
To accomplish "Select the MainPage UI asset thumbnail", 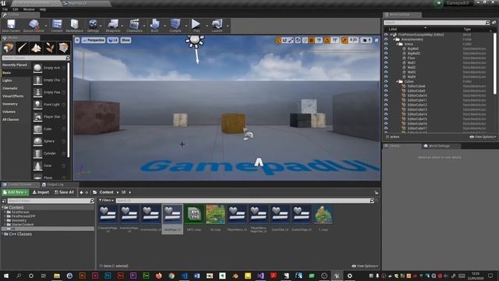I will [x=172, y=214].
